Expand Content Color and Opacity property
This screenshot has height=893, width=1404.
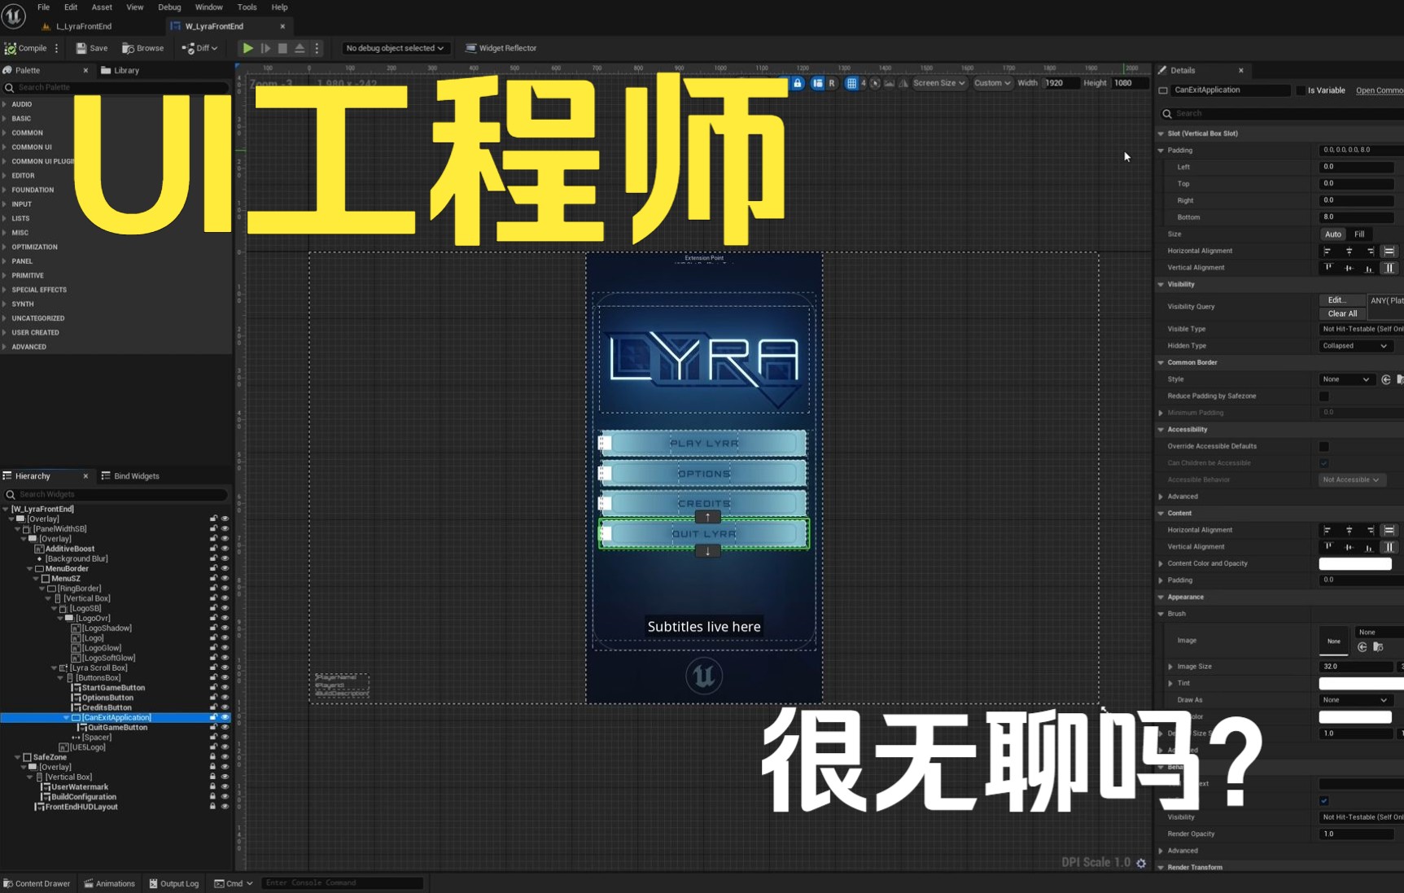pos(1161,563)
